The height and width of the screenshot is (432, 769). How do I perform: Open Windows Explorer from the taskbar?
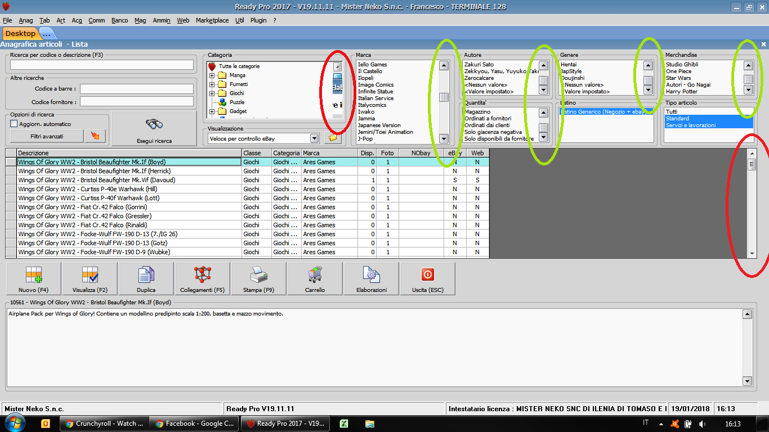point(370,424)
